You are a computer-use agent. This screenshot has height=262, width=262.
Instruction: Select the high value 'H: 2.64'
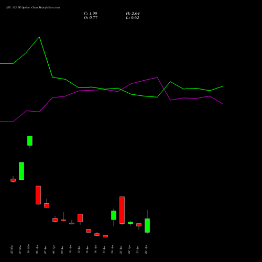[133, 14]
